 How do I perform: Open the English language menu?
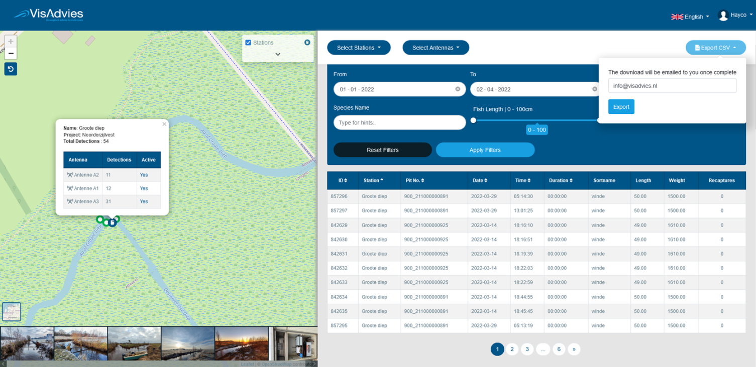click(x=690, y=17)
